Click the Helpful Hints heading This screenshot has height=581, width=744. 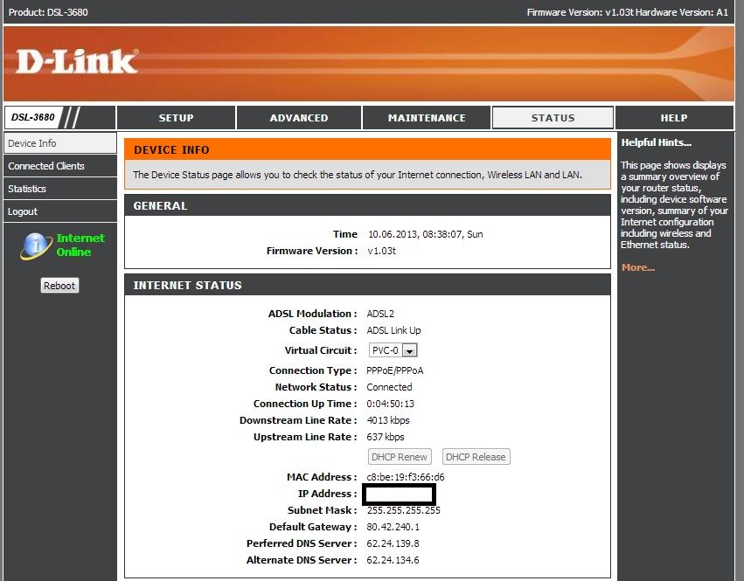click(x=657, y=142)
